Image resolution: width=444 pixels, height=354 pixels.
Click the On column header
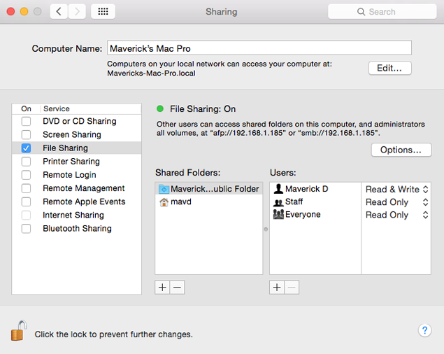point(26,109)
